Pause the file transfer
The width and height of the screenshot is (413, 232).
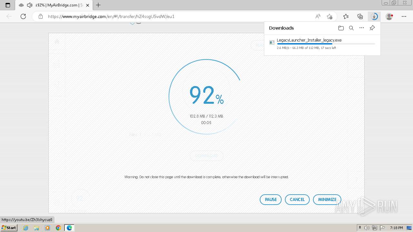pos(271,199)
